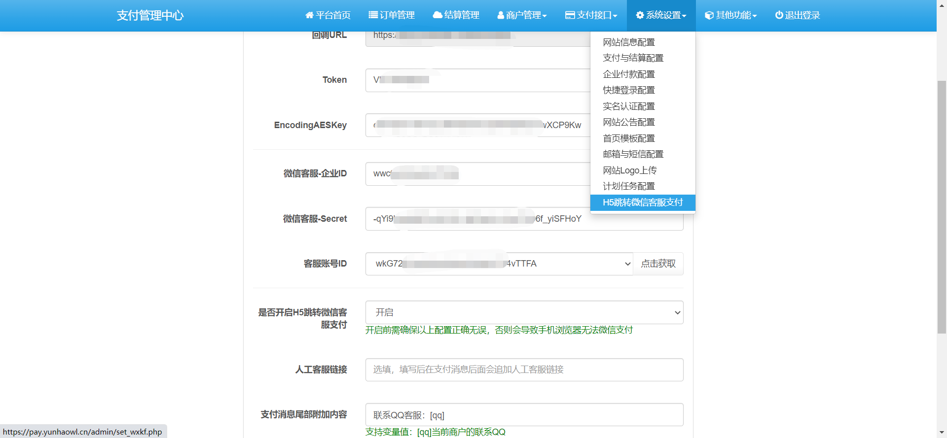Click the hint text 支持变量值：[qq]当前商户的联系QQ
The image size is (947, 438).
[436, 432]
